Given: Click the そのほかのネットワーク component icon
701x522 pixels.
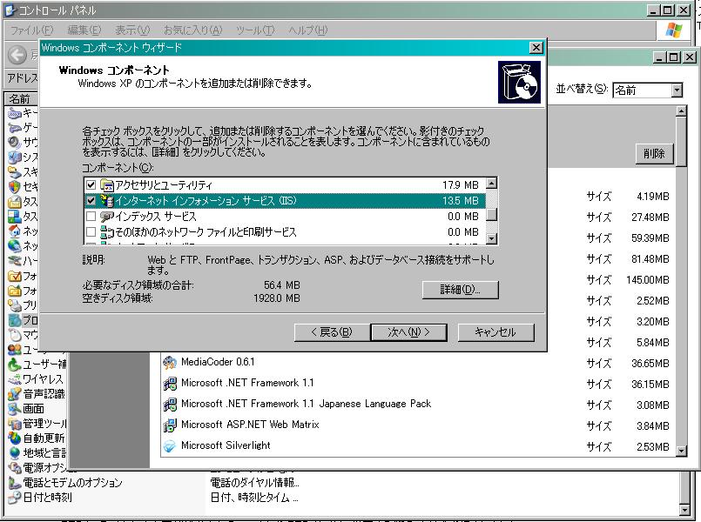Looking at the screenshot, I should [107, 232].
